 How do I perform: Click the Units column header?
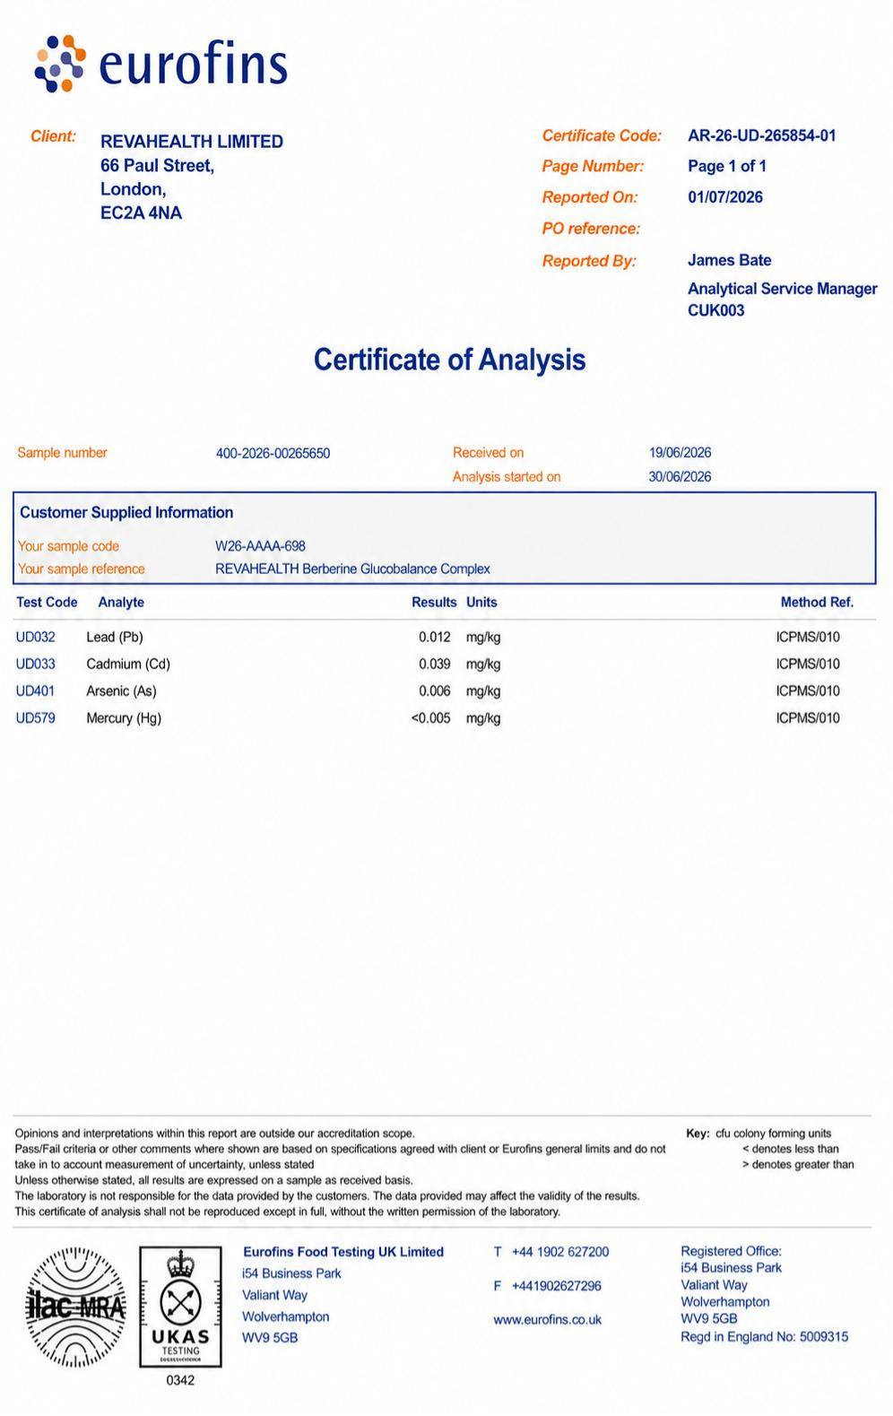coord(481,603)
